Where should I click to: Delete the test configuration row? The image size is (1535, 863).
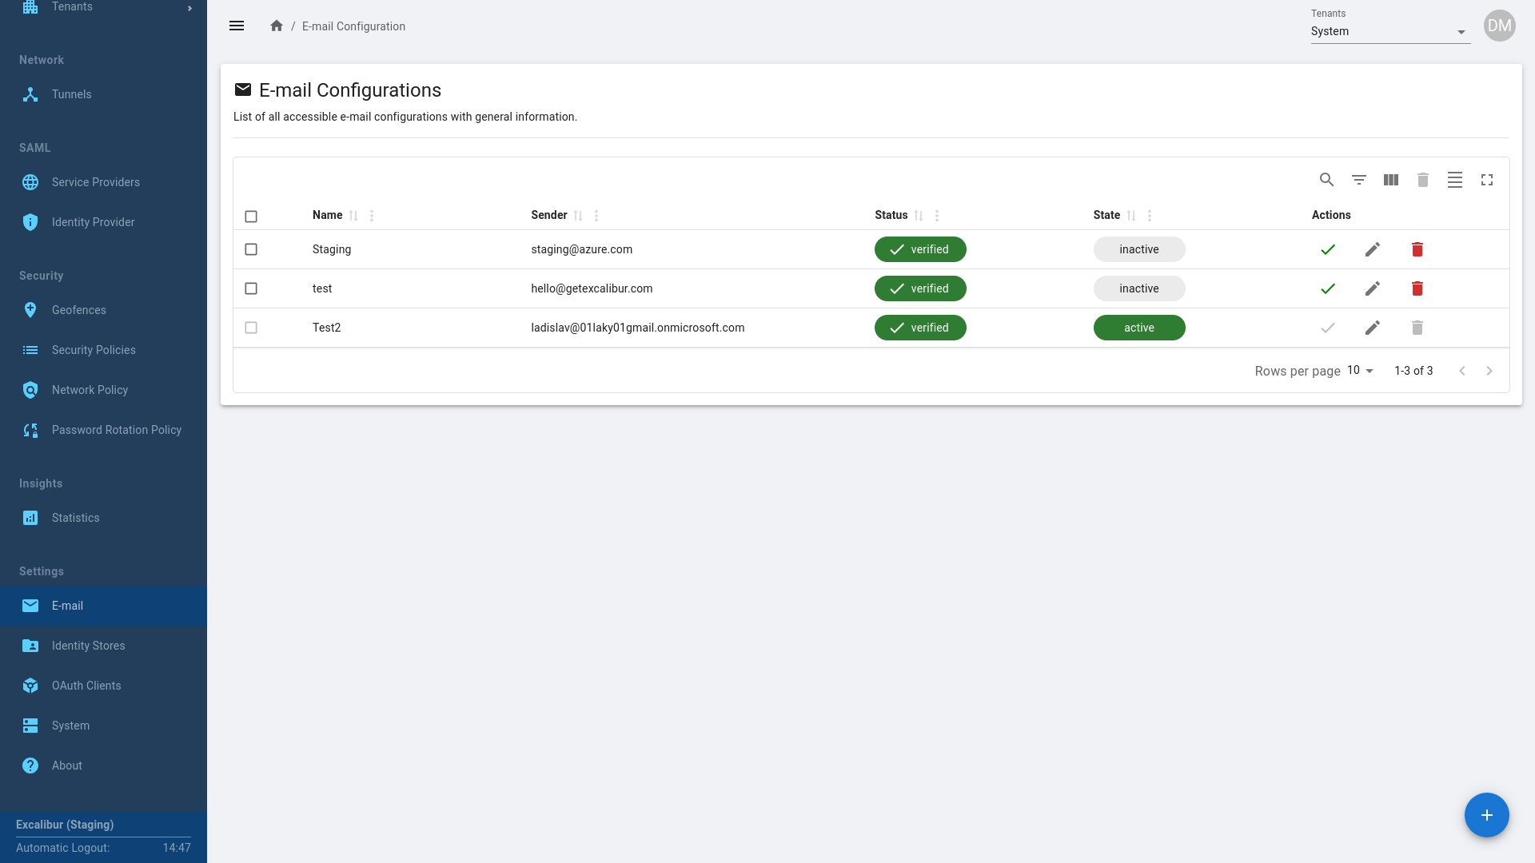1417,288
